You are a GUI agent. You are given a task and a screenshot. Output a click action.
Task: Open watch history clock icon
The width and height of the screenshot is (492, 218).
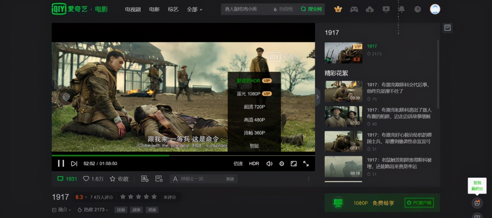tap(418, 9)
